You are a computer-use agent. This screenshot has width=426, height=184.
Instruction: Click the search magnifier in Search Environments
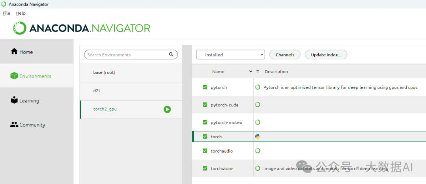(171, 54)
